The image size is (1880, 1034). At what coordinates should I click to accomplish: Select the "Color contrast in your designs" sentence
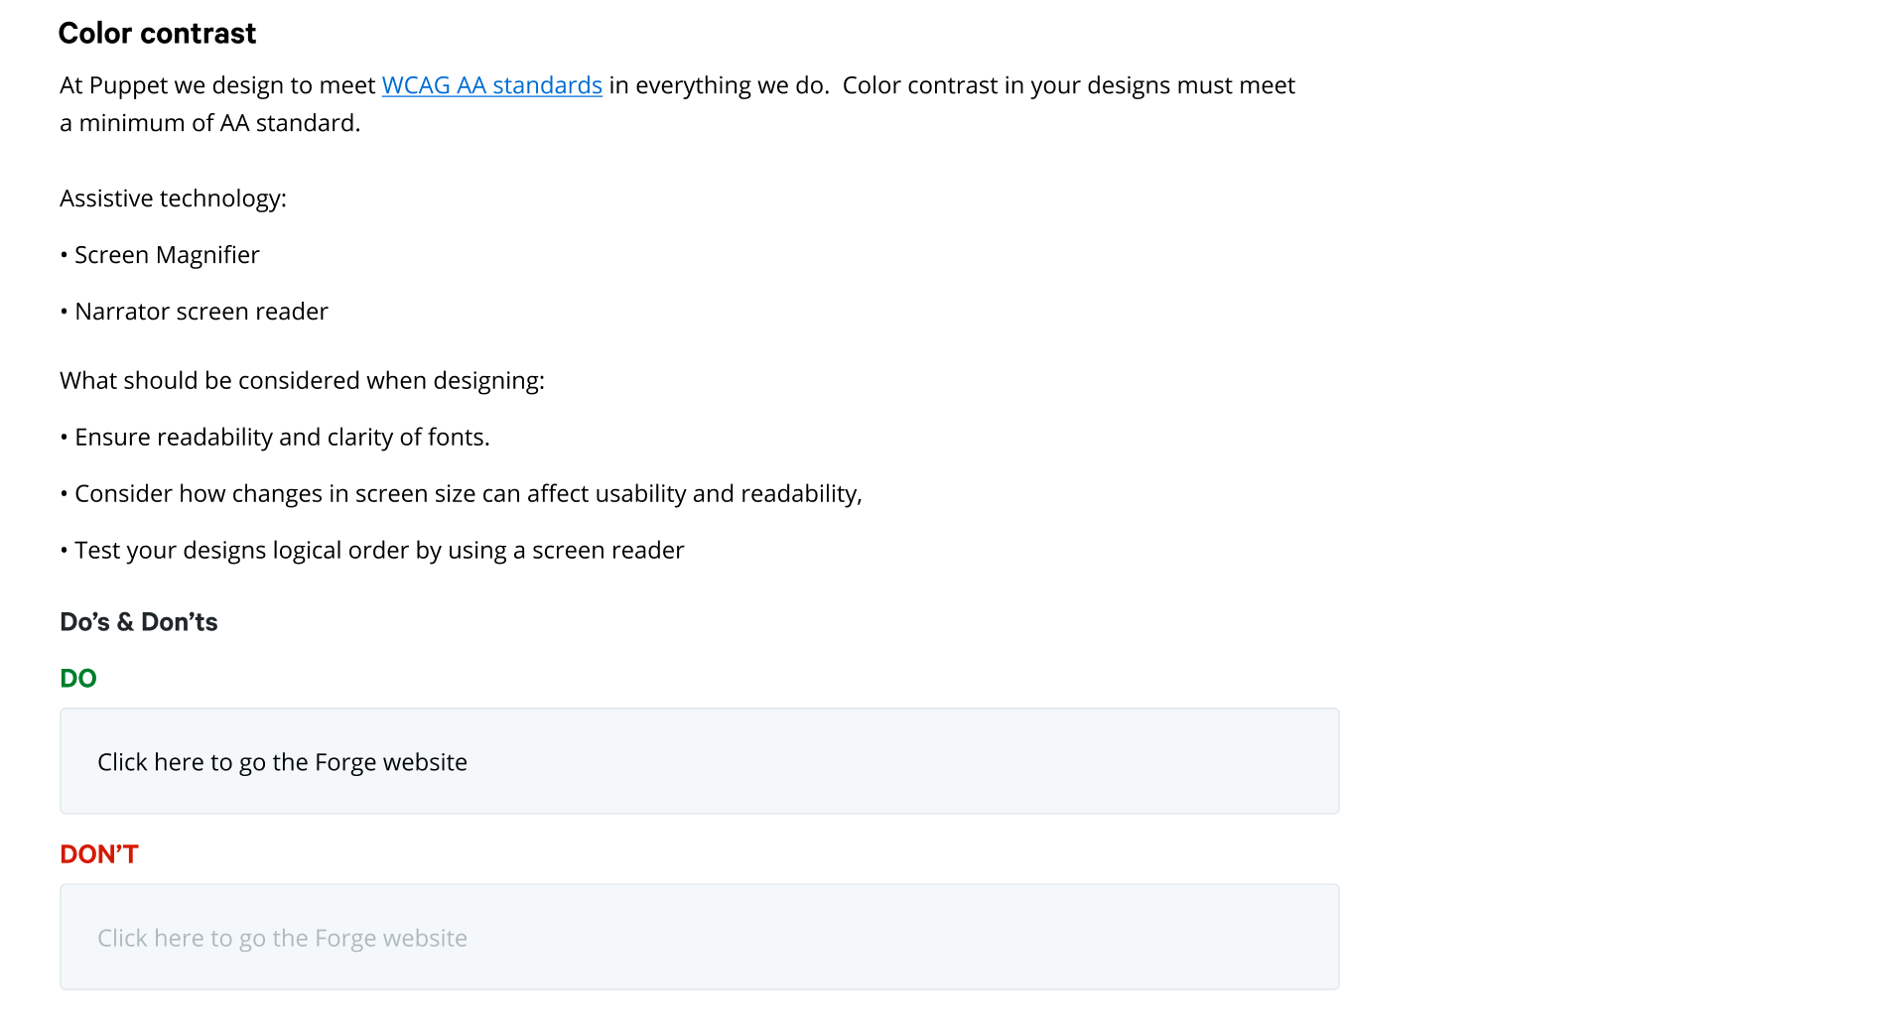click(1068, 85)
